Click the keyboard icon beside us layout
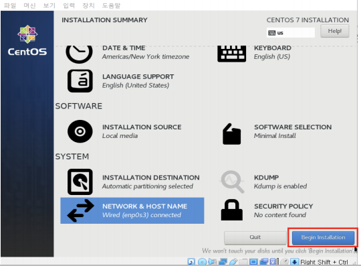Image resolution: width=361 pixels, height=266 pixels. coord(271,33)
